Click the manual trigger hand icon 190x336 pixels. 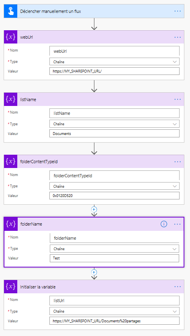[10, 11]
